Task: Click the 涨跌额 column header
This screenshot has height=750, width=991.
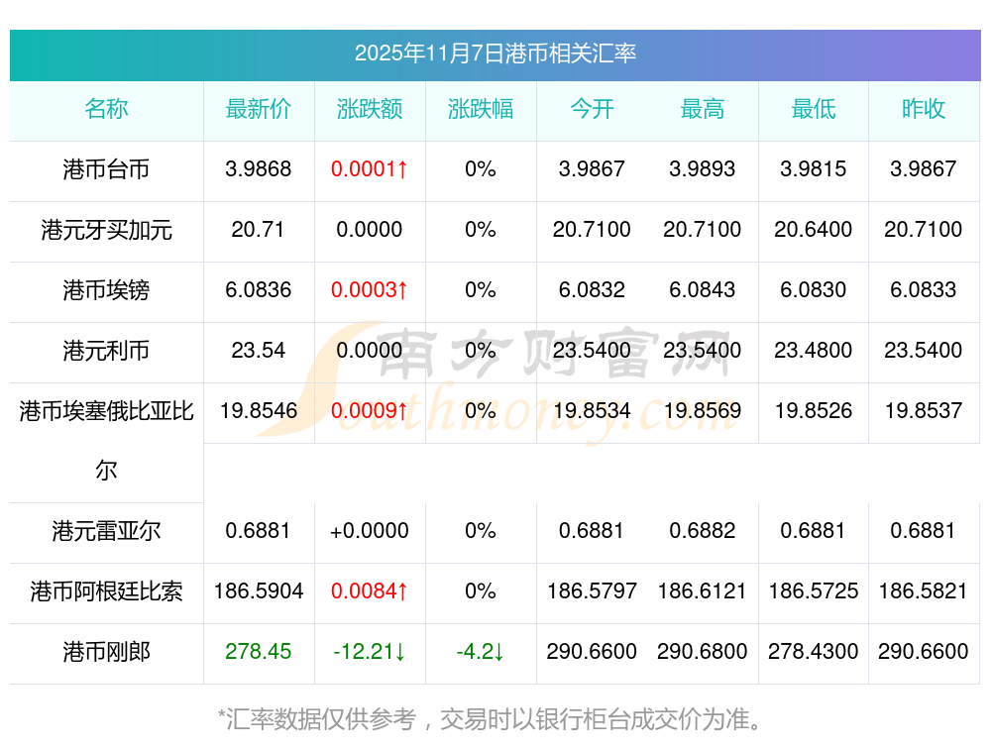Action: 370,109
